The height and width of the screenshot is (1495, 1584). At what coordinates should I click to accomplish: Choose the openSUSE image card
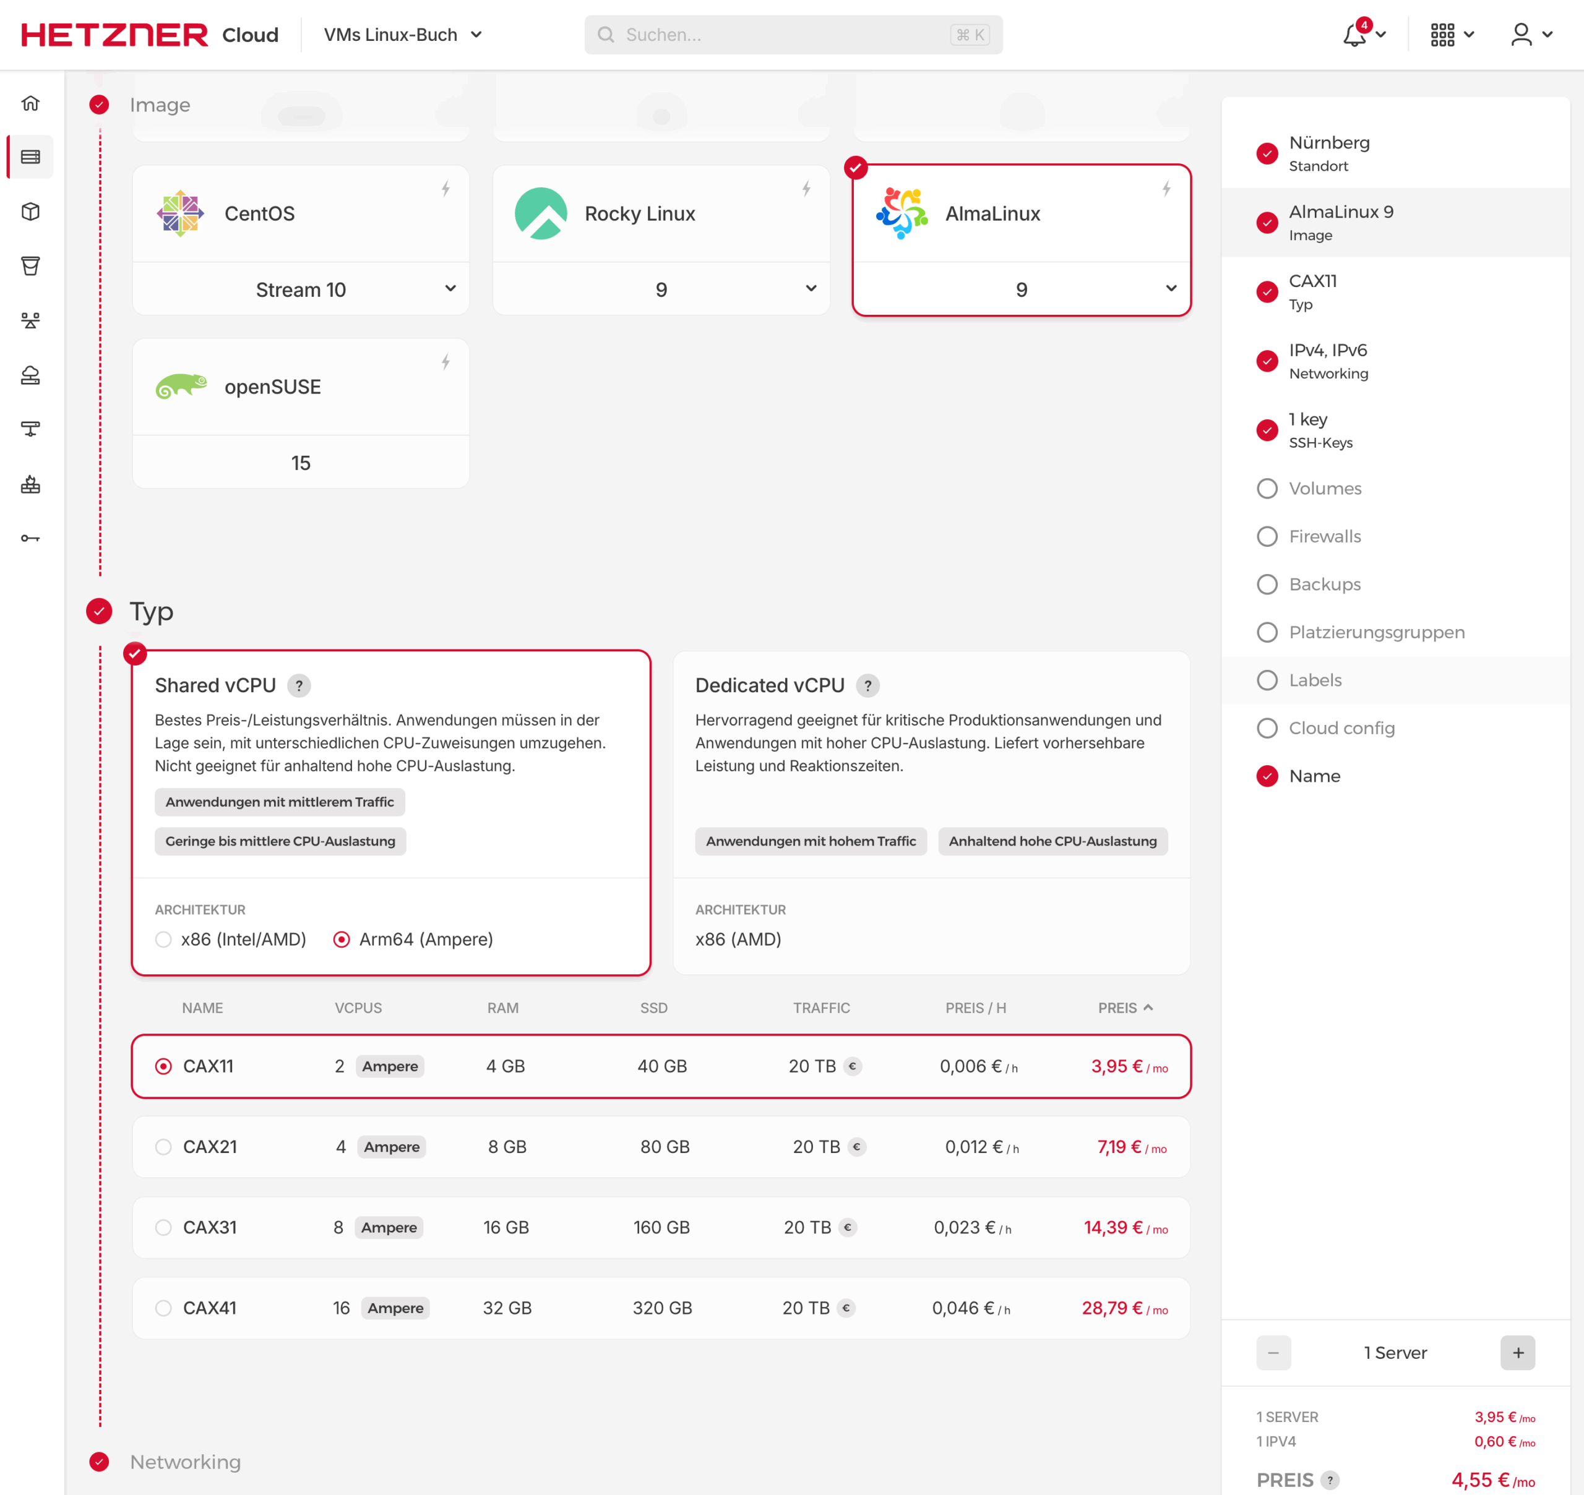coord(301,413)
